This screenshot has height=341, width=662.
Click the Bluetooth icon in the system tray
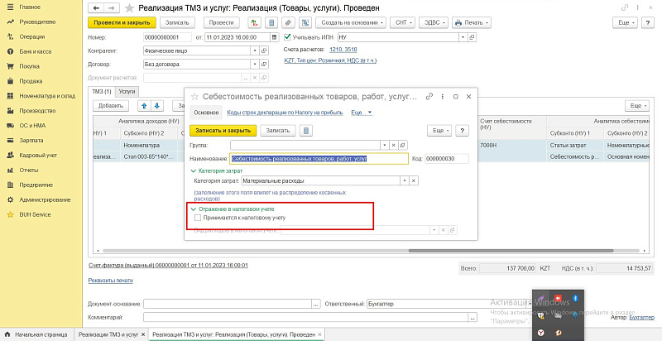tap(575, 297)
